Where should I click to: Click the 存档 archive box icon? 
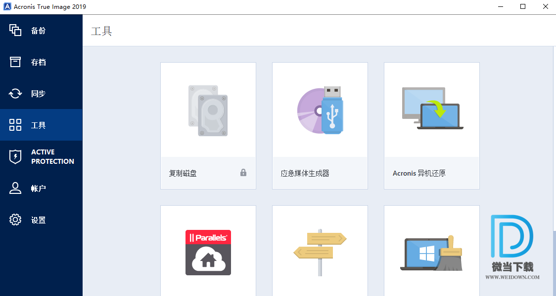click(x=15, y=62)
